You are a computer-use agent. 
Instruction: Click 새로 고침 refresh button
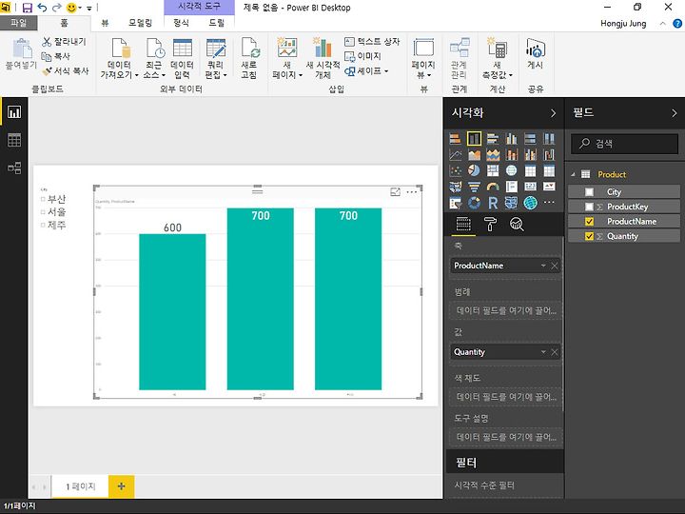click(x=249, y=59)
